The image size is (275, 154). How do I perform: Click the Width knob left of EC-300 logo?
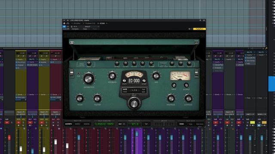coord(124,81)
